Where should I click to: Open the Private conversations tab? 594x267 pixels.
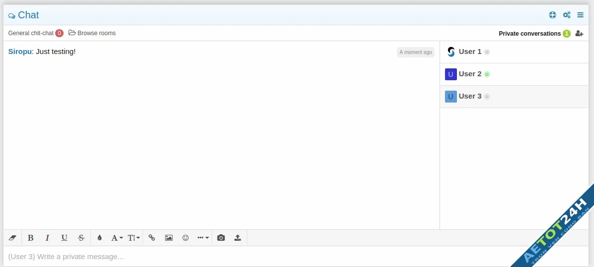pos(529,34)
